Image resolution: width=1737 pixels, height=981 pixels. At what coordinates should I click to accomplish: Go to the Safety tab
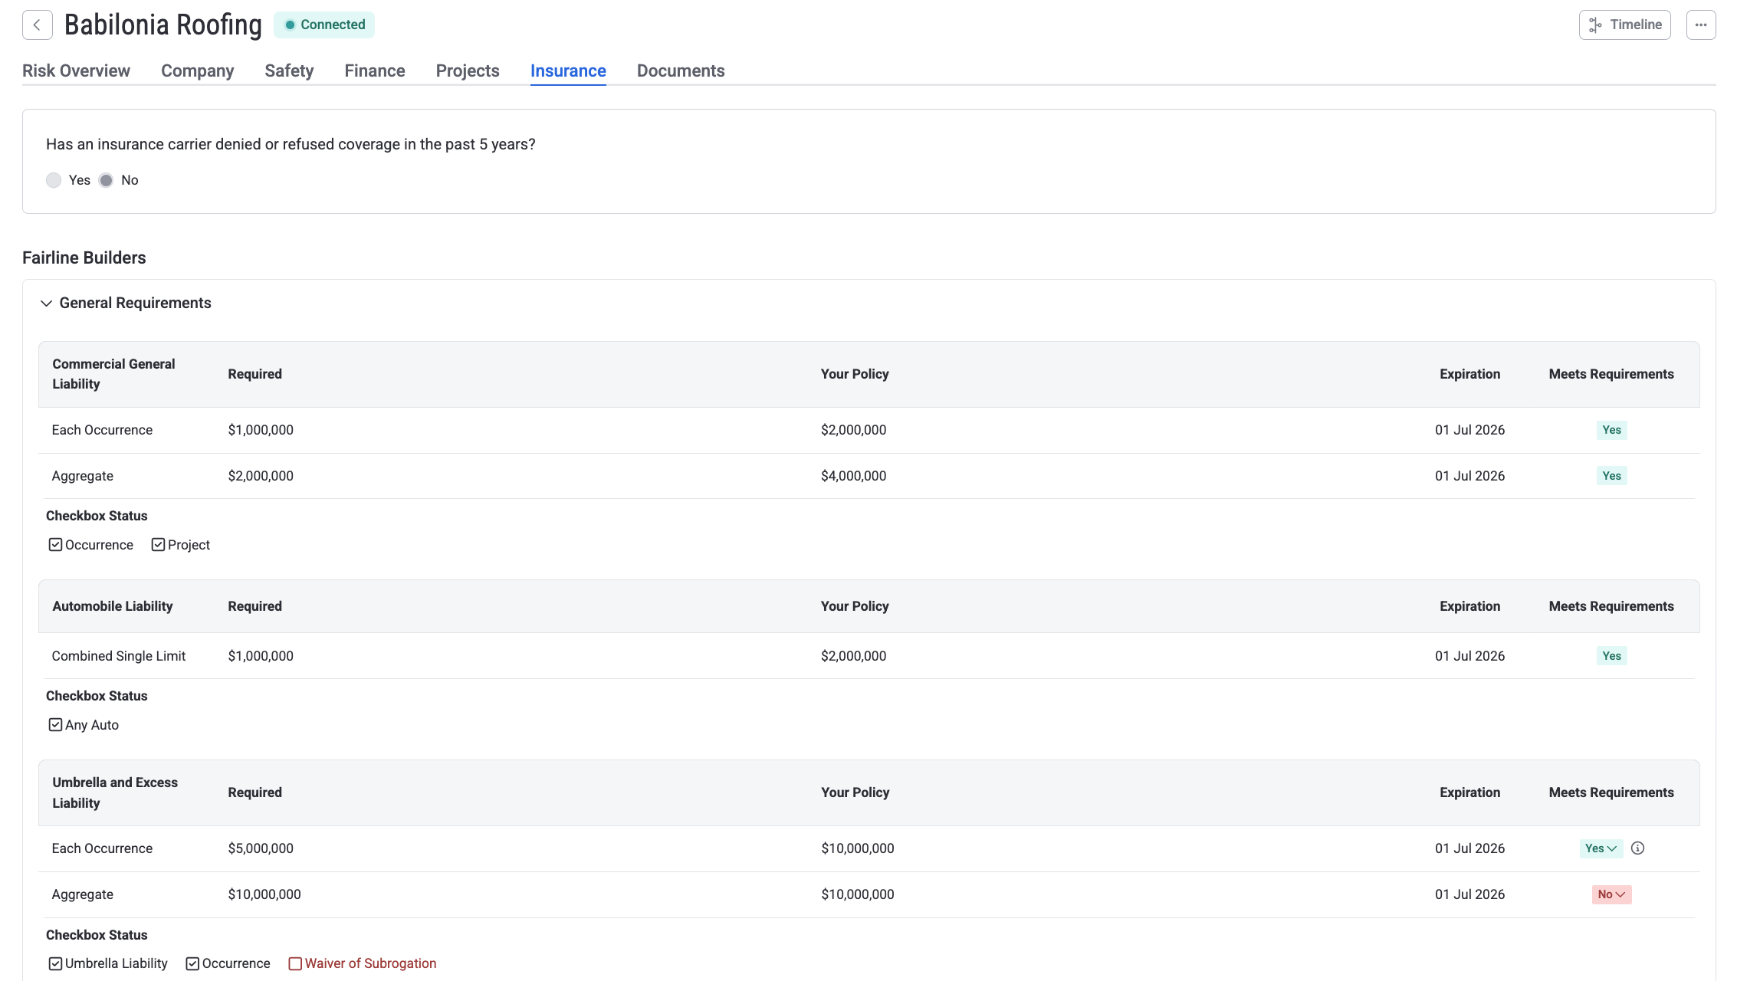[289, 71]
